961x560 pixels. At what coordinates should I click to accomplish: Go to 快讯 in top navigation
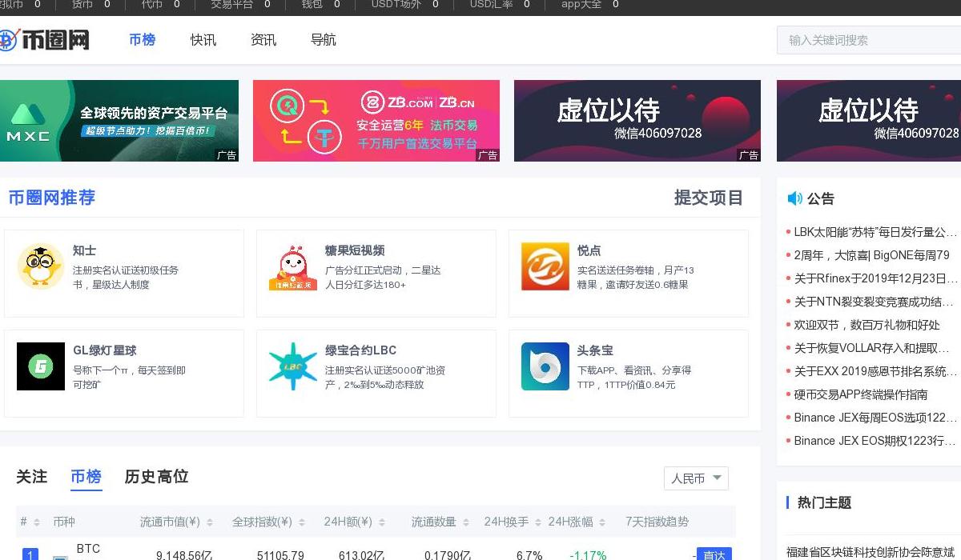tap(203, 39)
